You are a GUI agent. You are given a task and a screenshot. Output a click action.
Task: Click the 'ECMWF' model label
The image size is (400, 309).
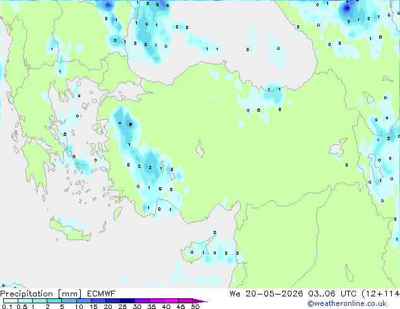tap(101, 294)
